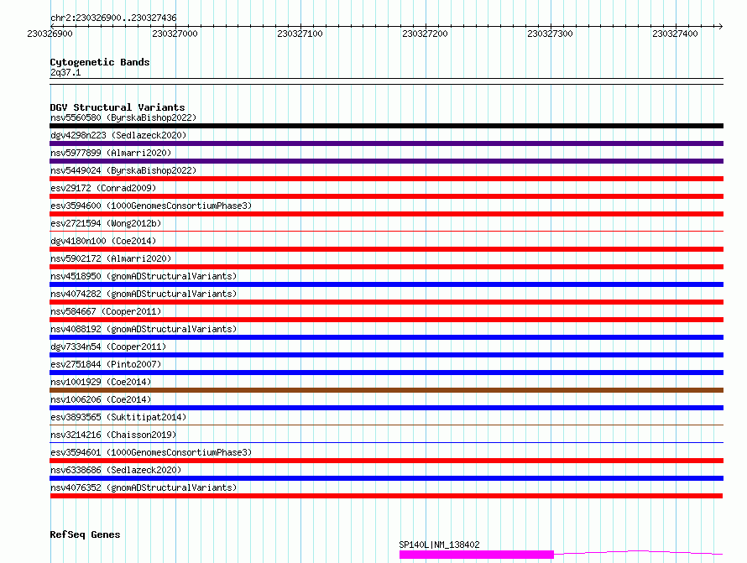Open dgv4298n223 (Sedlazeck2020) variant label

point(118,135)
